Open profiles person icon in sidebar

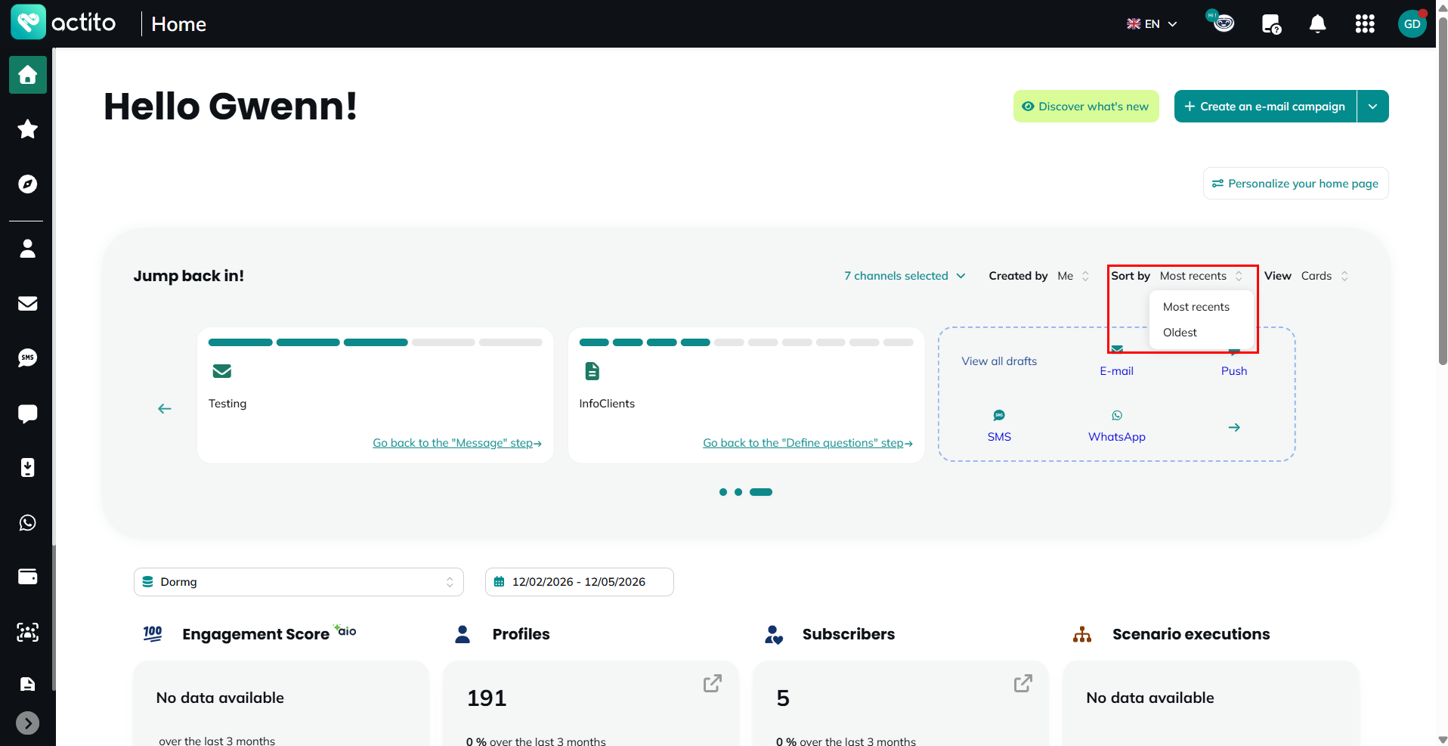tap(28, 249)
